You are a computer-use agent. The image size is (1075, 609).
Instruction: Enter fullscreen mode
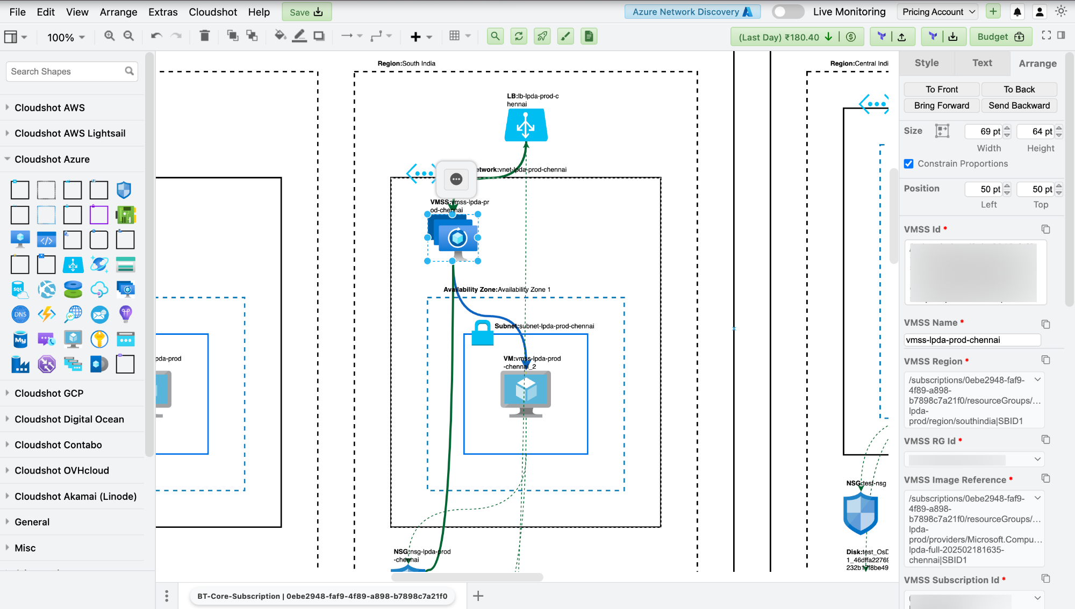(x=1046, y=35)
